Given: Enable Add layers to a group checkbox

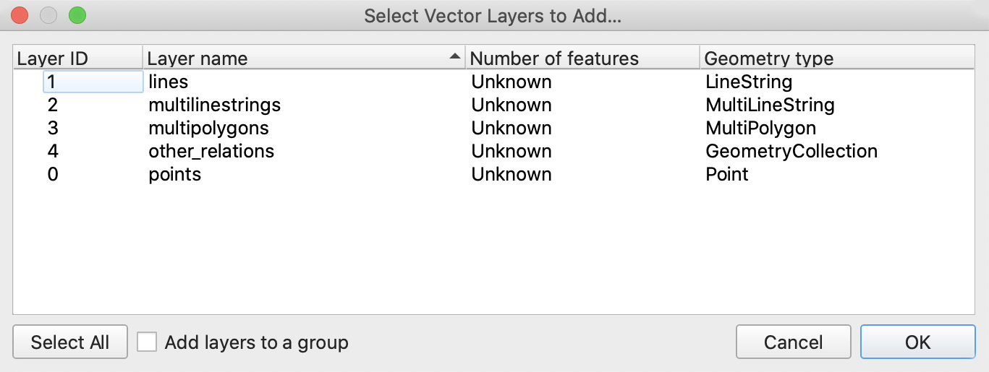Looking at the screenshot, I should tap(147, 342).
